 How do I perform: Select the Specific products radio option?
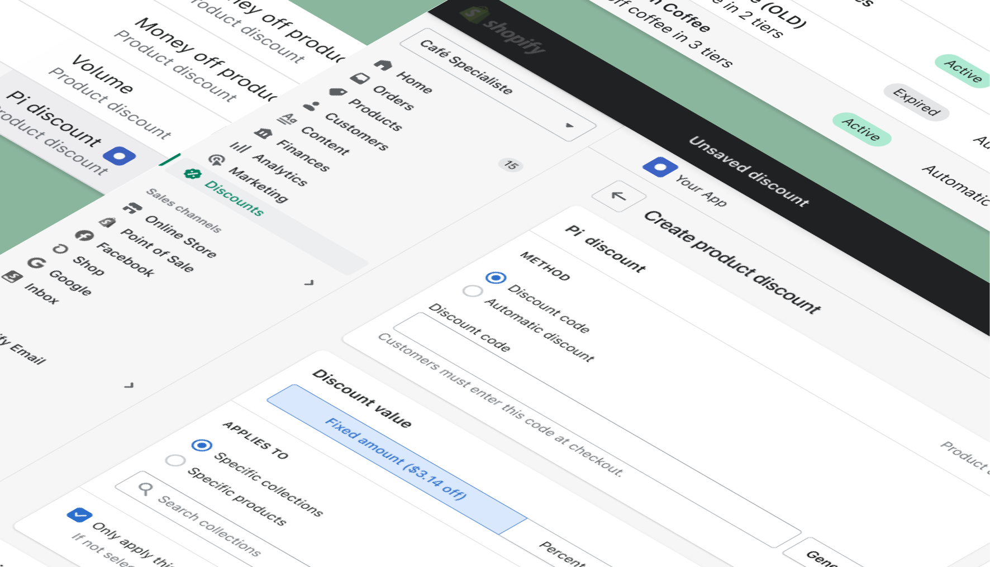(175, 460)
